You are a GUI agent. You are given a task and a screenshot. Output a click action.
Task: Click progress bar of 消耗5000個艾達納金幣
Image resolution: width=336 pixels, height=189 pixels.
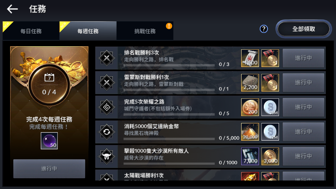point(169,139)
